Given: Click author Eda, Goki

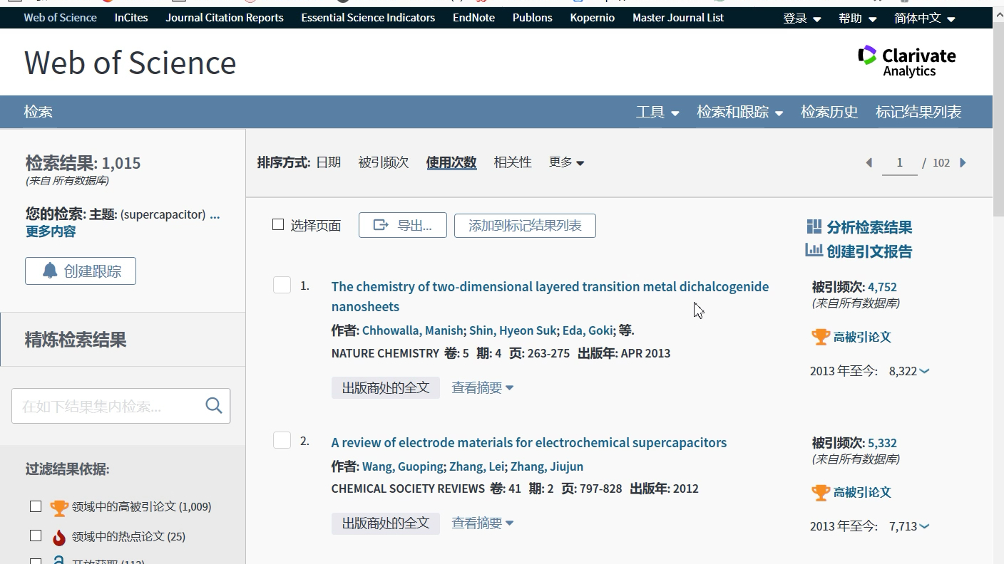Looking at the screenshot, I should 588,330.
